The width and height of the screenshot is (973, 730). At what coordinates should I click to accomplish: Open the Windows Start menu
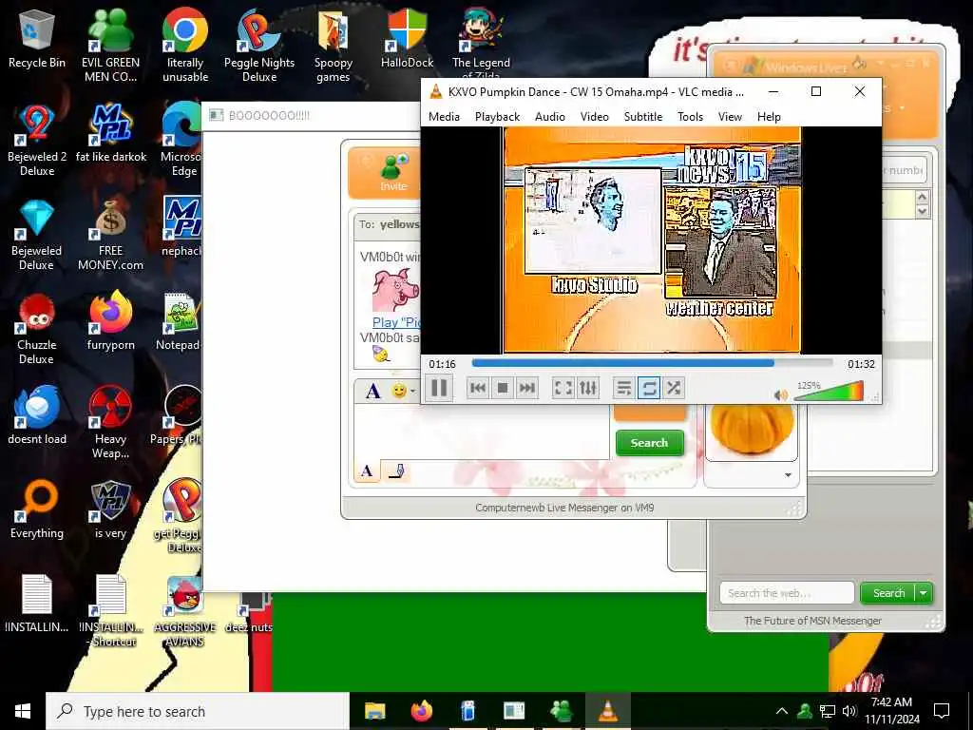click(x=23, y=711)
